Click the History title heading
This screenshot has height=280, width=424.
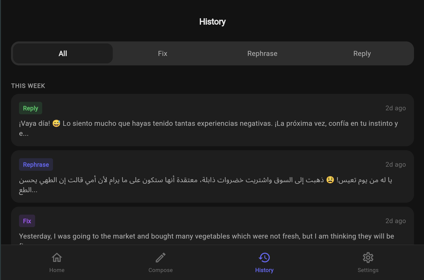[212, 22]
